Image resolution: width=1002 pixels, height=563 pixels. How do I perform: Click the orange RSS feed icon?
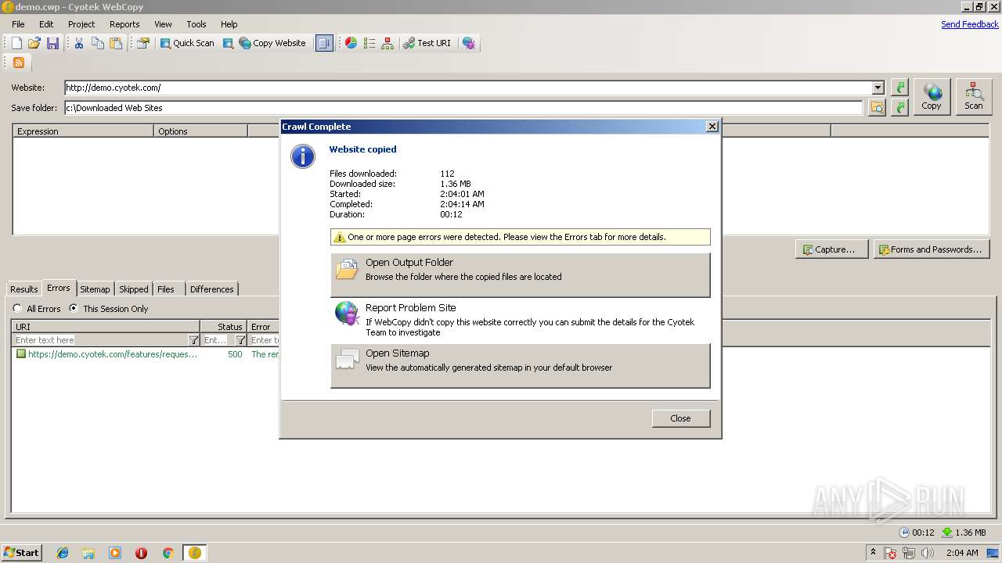click(x=19, y=63)
